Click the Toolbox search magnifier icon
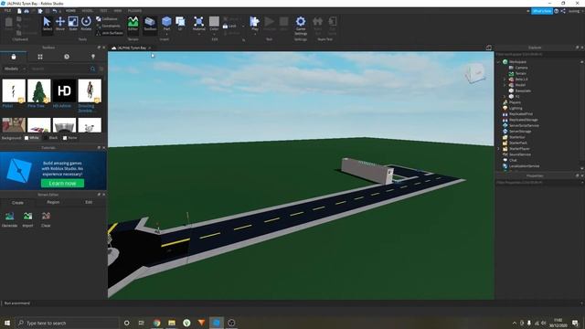 pyautogui.click(x=92, y=69)
